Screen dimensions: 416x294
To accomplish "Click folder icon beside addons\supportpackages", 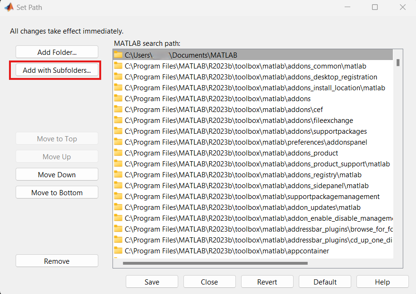I will (x=118, y=131).
